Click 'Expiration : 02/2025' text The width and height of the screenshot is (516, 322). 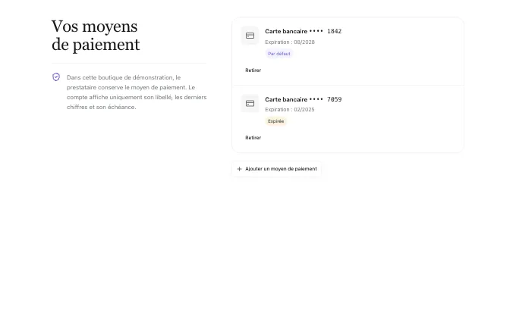point(290,109)
